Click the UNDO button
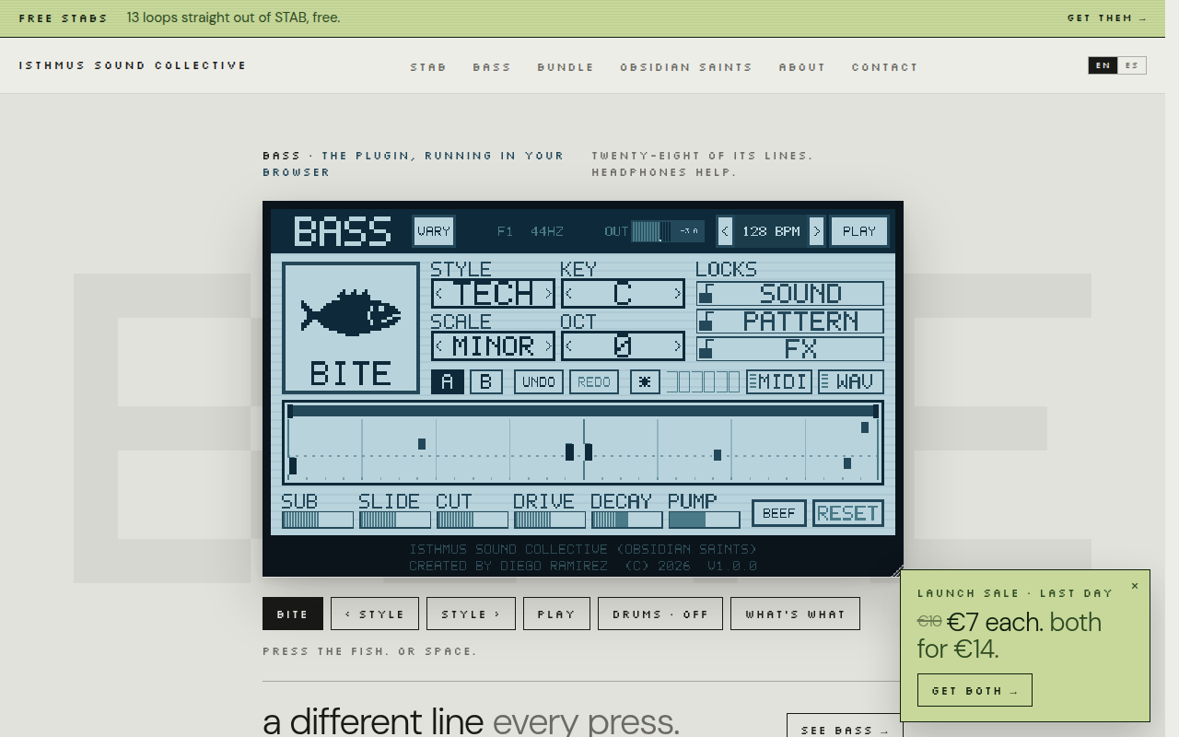 pyautogui.click(x=539, y=381)
